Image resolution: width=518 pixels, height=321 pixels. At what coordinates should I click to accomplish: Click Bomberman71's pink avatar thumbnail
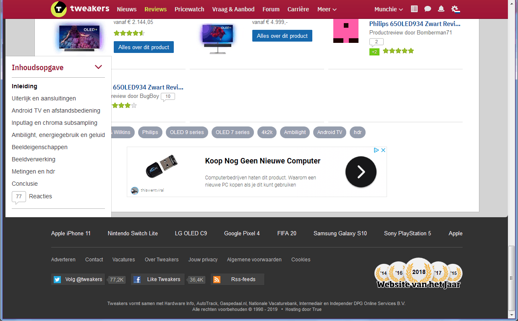coord(346,30)
